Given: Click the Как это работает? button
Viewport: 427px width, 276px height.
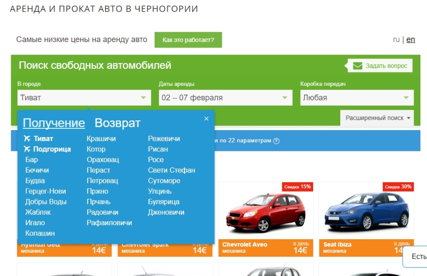Looking at the screenshot, I should [x=188, y=40].
